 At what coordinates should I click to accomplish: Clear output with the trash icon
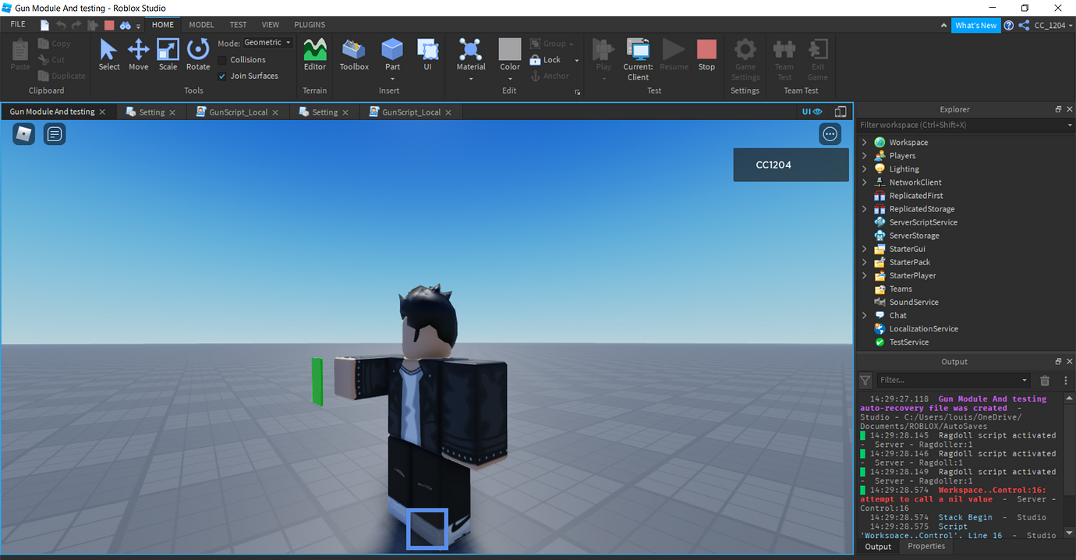pyautogui.click(x=1045, y=381)
